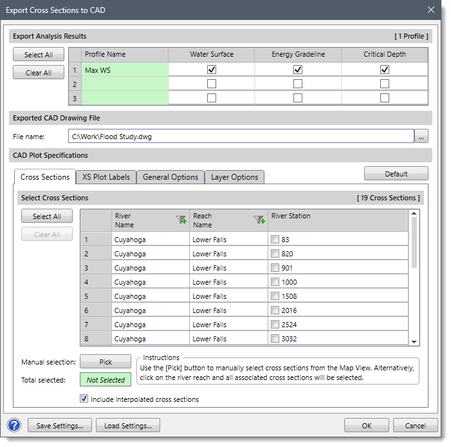Check Water Surface in profile row 3
This screenshot has height=447, width=451.
tap(212, 98)
